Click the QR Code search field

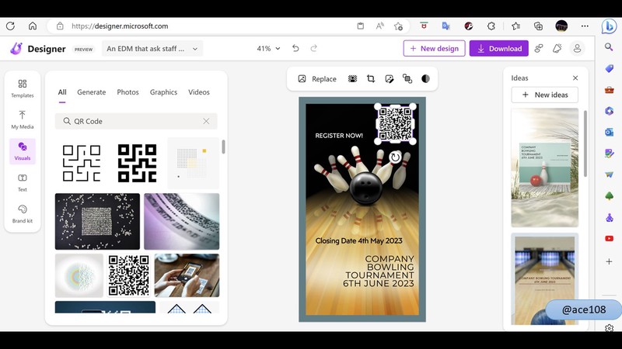(136, 121)
